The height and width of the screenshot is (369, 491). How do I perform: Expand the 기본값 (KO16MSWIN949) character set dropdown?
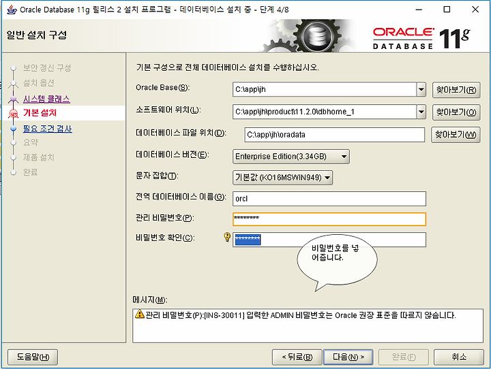(282, 178)
